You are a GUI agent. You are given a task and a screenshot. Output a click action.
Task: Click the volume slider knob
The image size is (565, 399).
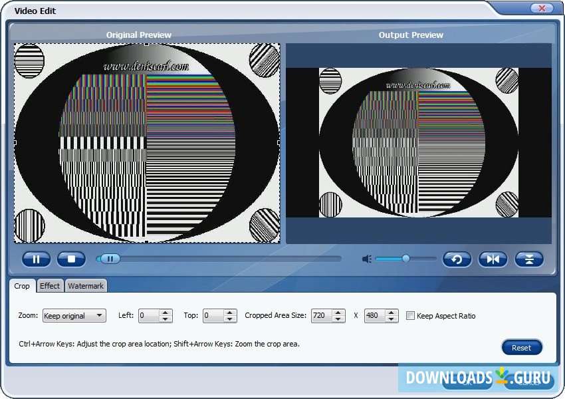coord(405,259)
